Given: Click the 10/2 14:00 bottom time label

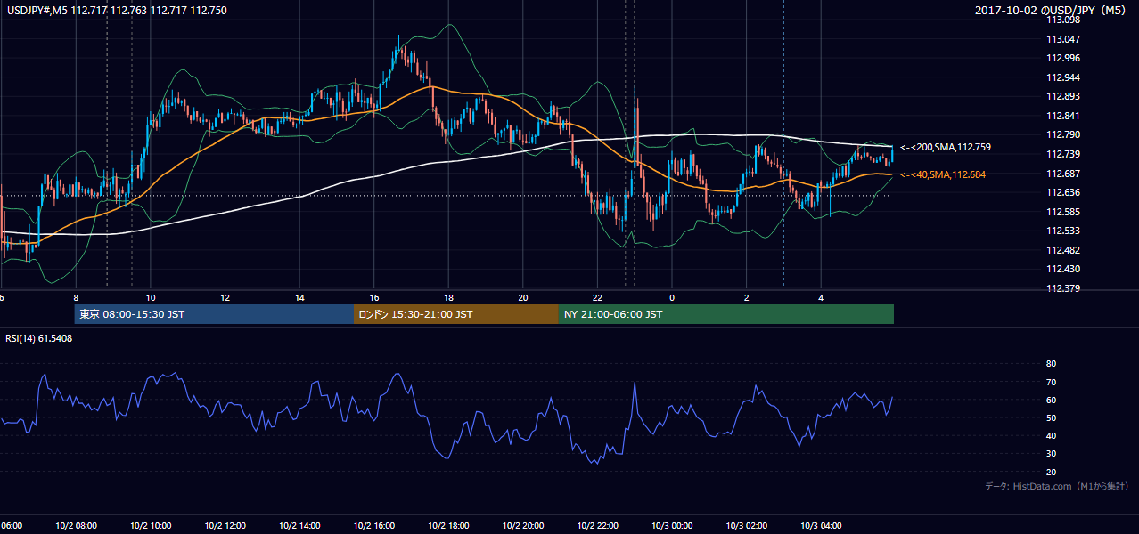Looking at the screenshot, I should point(299,526).
